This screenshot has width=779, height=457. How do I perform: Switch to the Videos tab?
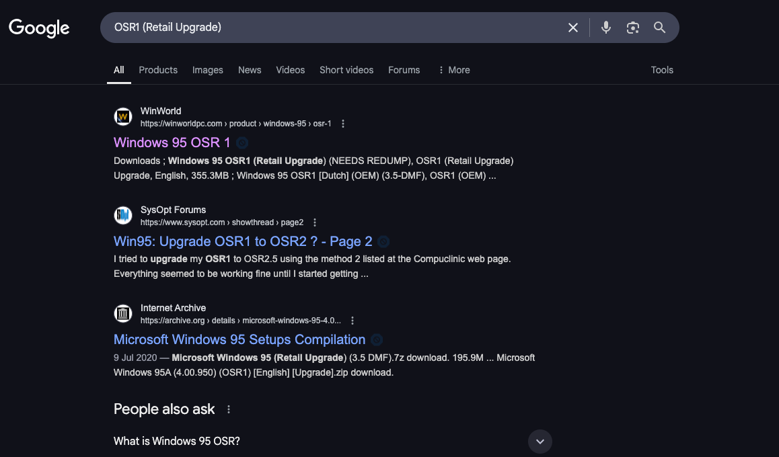click(x=290, y=70)
